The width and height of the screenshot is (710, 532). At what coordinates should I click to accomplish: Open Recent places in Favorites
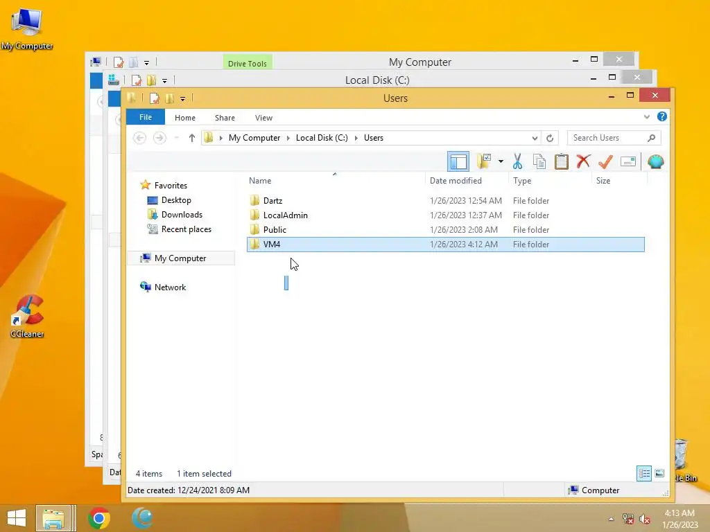(186, 229)
